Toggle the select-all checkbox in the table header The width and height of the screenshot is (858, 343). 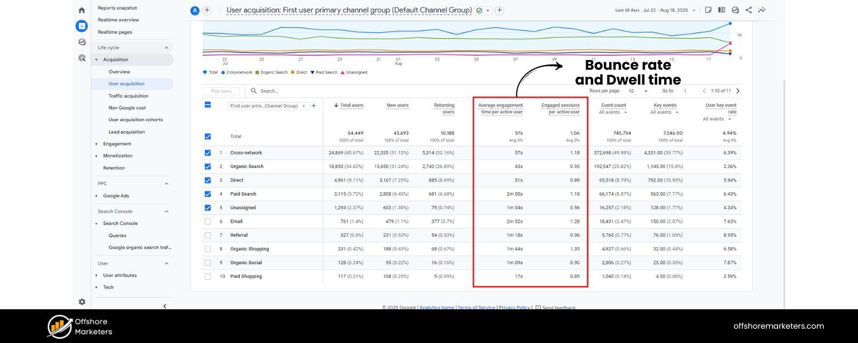(208, 105)
